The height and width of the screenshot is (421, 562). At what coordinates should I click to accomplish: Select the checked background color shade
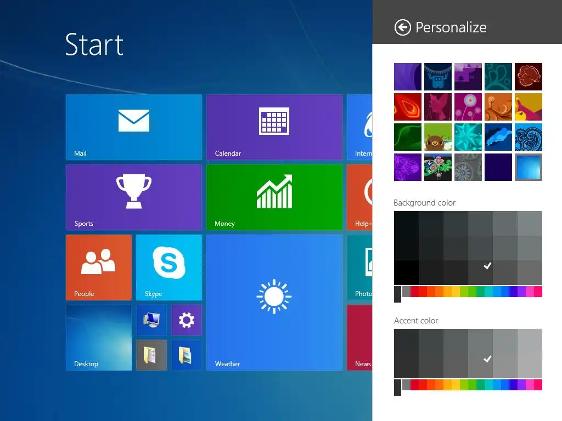click(480, 272)
